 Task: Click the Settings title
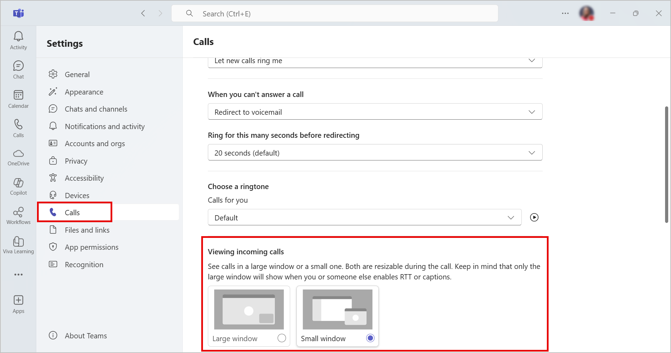[65, 44]
